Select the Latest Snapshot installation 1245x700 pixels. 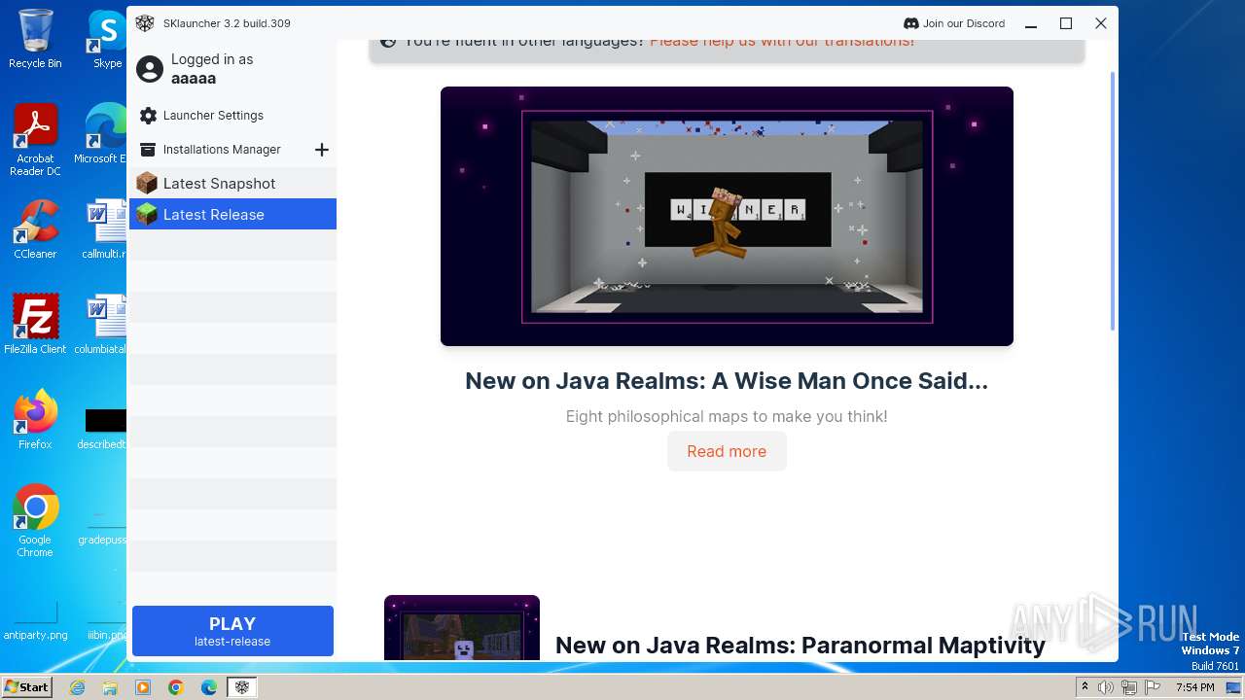click(232, 183)
